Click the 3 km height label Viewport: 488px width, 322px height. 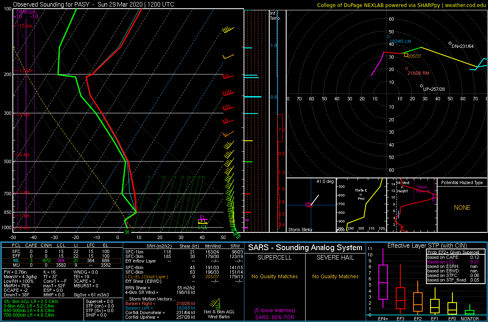[24, 193]
